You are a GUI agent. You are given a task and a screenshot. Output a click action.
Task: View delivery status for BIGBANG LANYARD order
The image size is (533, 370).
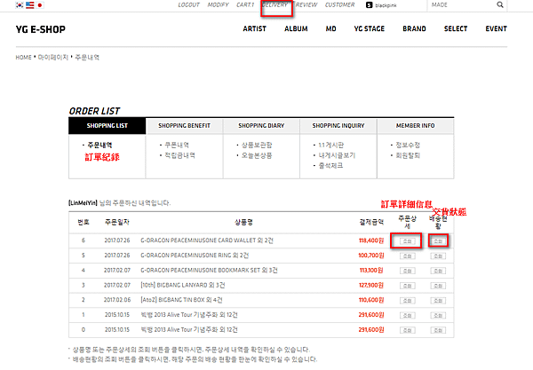pos(438,286)
